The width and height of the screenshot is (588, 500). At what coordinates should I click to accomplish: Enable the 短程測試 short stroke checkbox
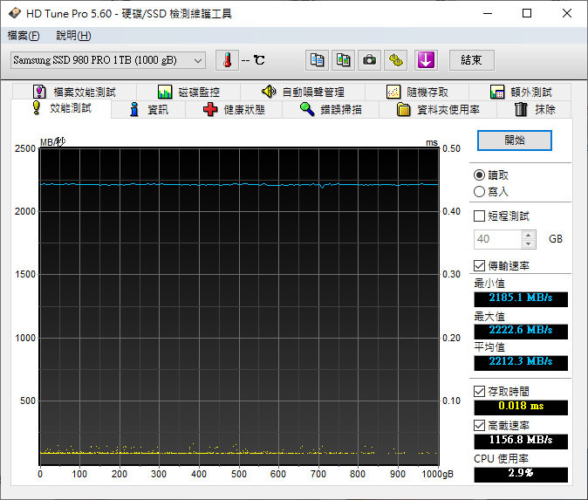point(479,216)
